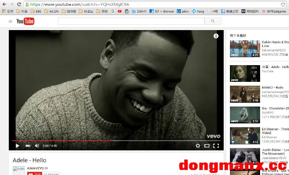The height and width of the screenshot is (175, 289).
Task: Click the search magnifier button
Action: point(213,21)
